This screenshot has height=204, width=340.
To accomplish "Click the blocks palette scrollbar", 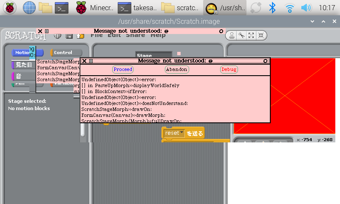I will click(x=82, y=130).
